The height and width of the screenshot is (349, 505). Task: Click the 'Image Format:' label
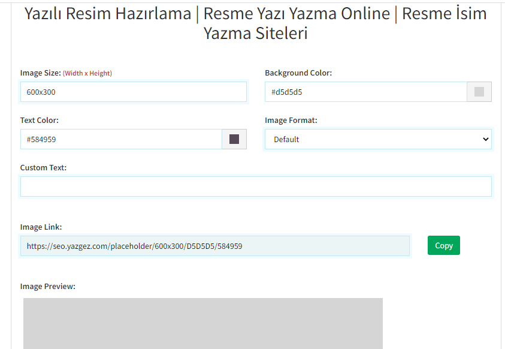[x=291, y=121]
